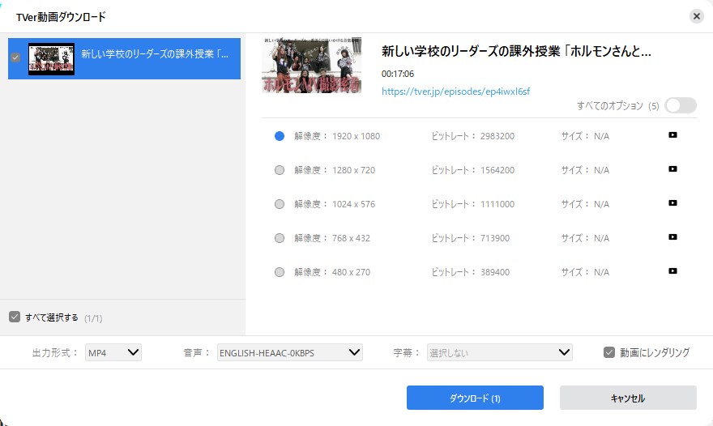Expand the 音声 ENGLISH-HEAAC dropdown

tap(289, 352)
